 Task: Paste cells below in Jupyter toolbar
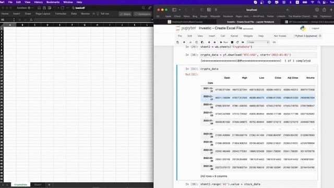click(202, 42)
